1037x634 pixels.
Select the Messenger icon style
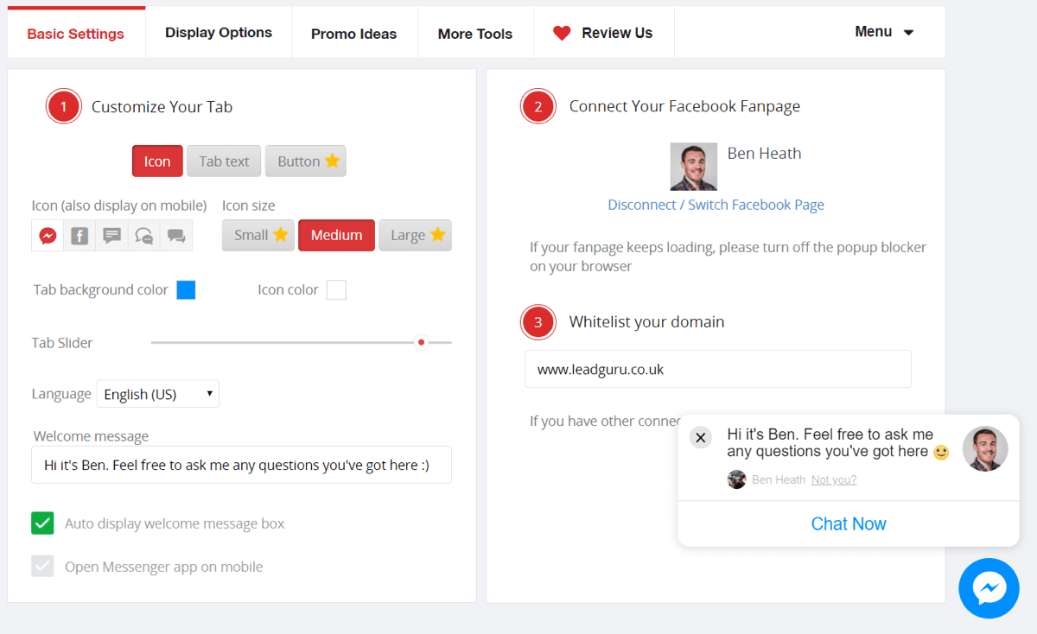pyautogui.click(x=48, y=235)
